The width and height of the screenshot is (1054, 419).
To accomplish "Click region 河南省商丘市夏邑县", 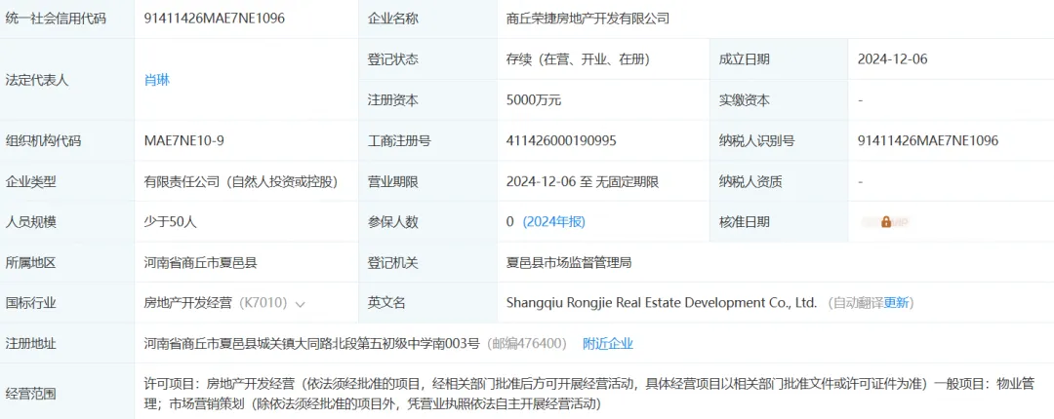I will coord(200,262).
